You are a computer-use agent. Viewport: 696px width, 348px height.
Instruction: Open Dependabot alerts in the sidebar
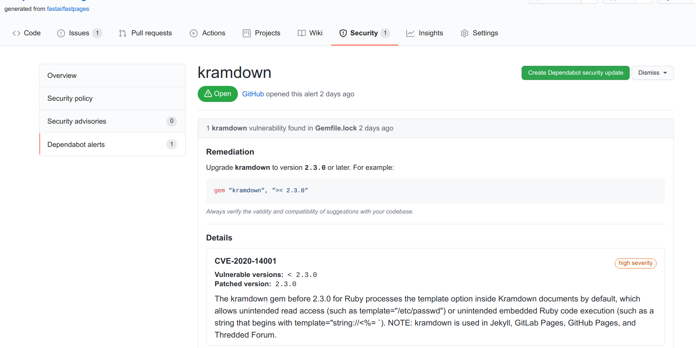click(76, 144)
